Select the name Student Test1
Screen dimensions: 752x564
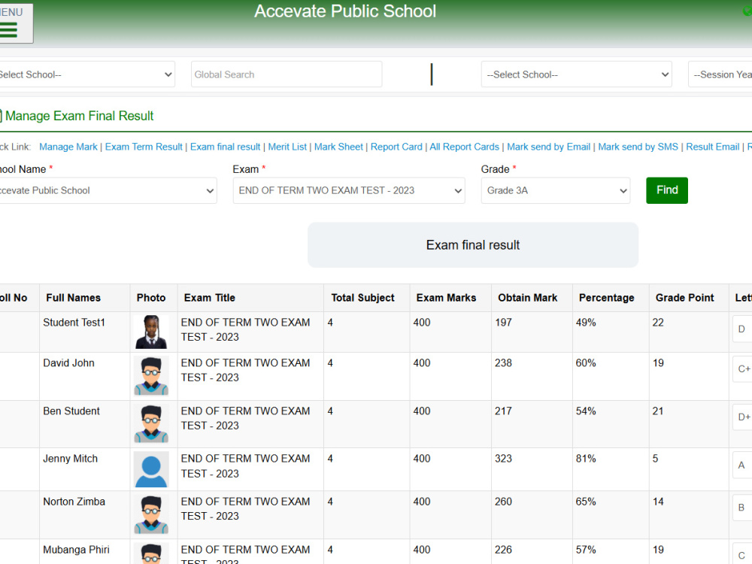74,323
